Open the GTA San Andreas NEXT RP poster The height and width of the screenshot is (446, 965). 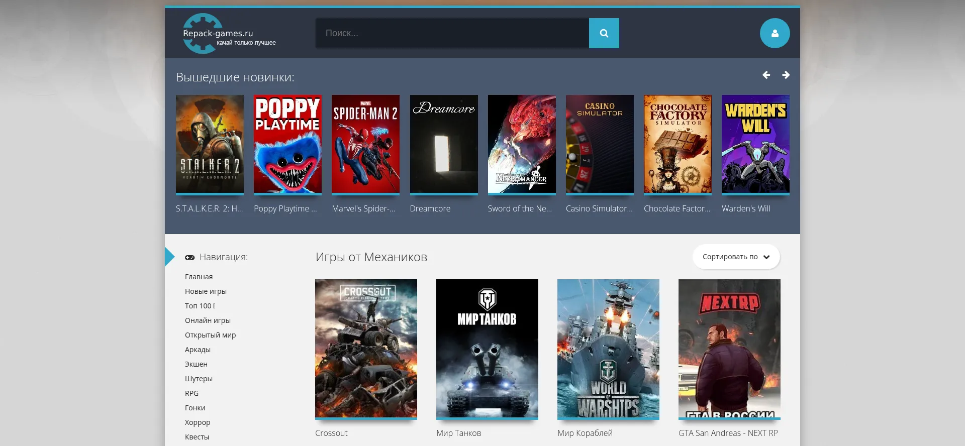point(729,349)
